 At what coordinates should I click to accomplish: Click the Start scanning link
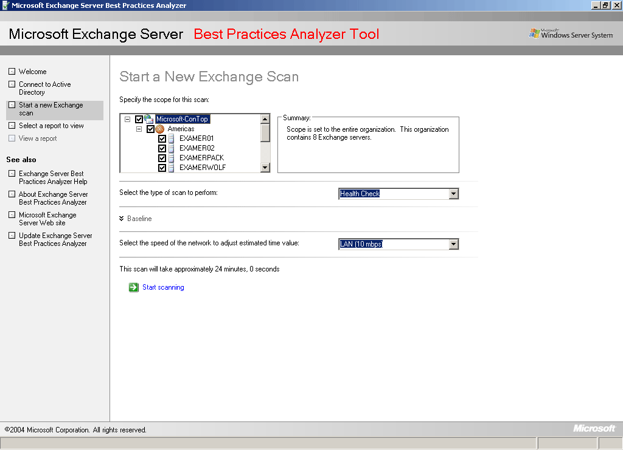pyautogui.click(x=163, y=287)
